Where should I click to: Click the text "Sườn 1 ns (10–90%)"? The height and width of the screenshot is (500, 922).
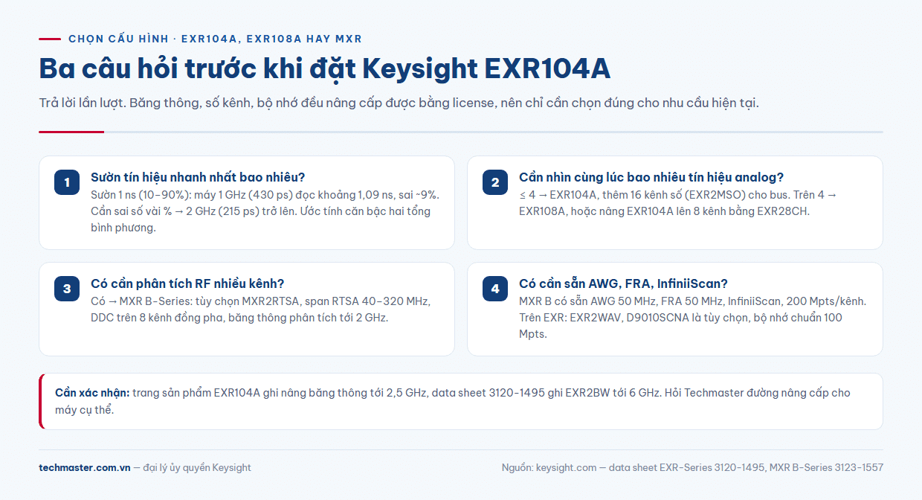coord(138,195)
